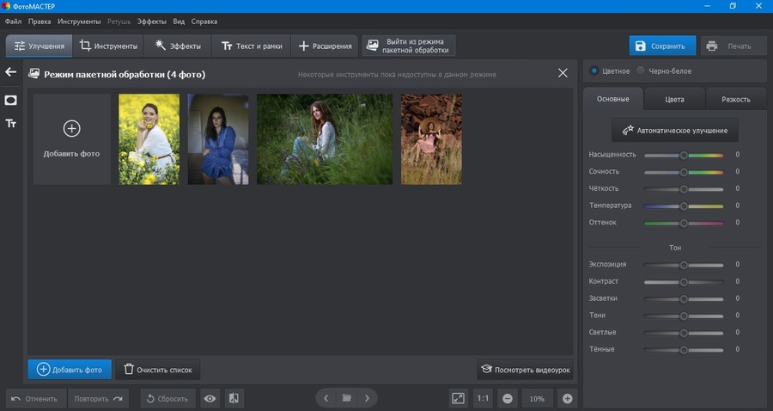Close the batch processing panel
The image size is (773, 411).
[563, 73]
